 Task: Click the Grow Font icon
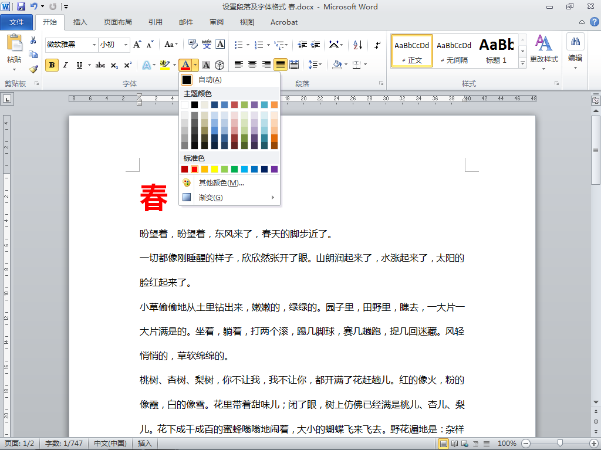tap(137, 45)
